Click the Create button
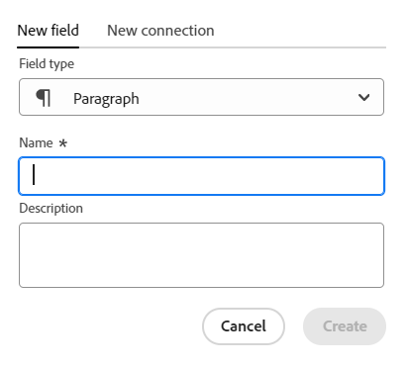 click(x=345, y=326)
